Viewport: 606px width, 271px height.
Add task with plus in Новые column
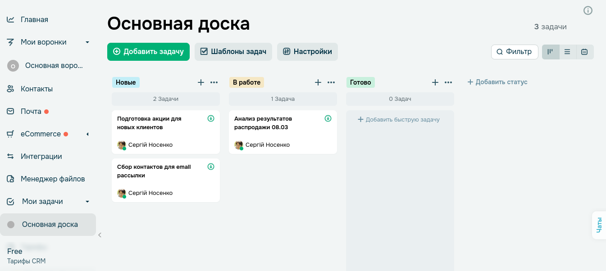point(201,82)
